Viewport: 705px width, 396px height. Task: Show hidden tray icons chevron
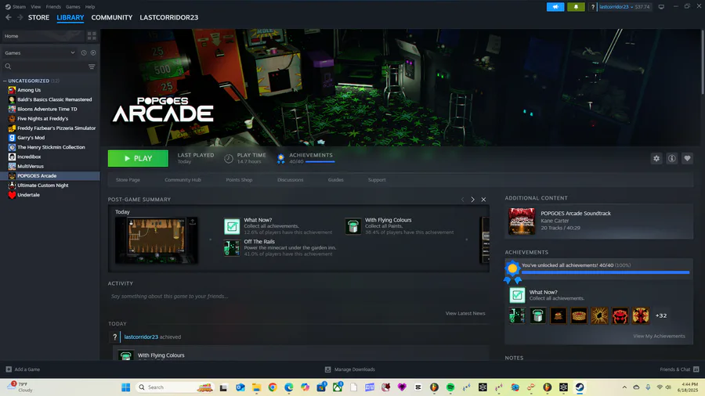624,387
